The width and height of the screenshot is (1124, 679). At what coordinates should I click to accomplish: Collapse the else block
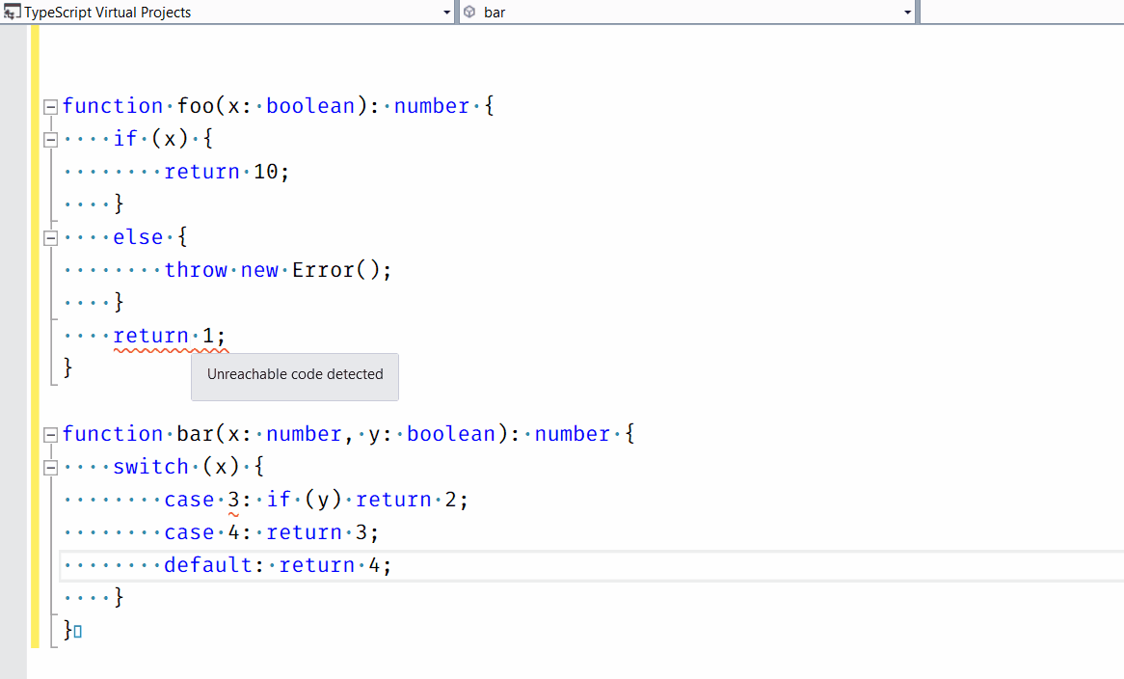click(x=51, y=238)
